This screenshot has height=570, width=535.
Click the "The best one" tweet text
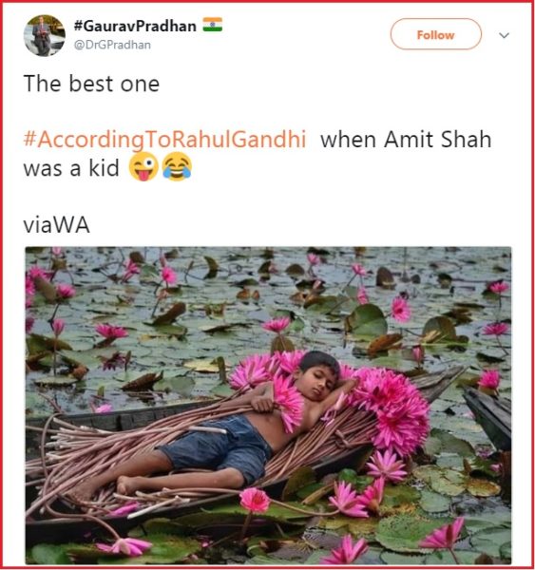pos(91,84)
